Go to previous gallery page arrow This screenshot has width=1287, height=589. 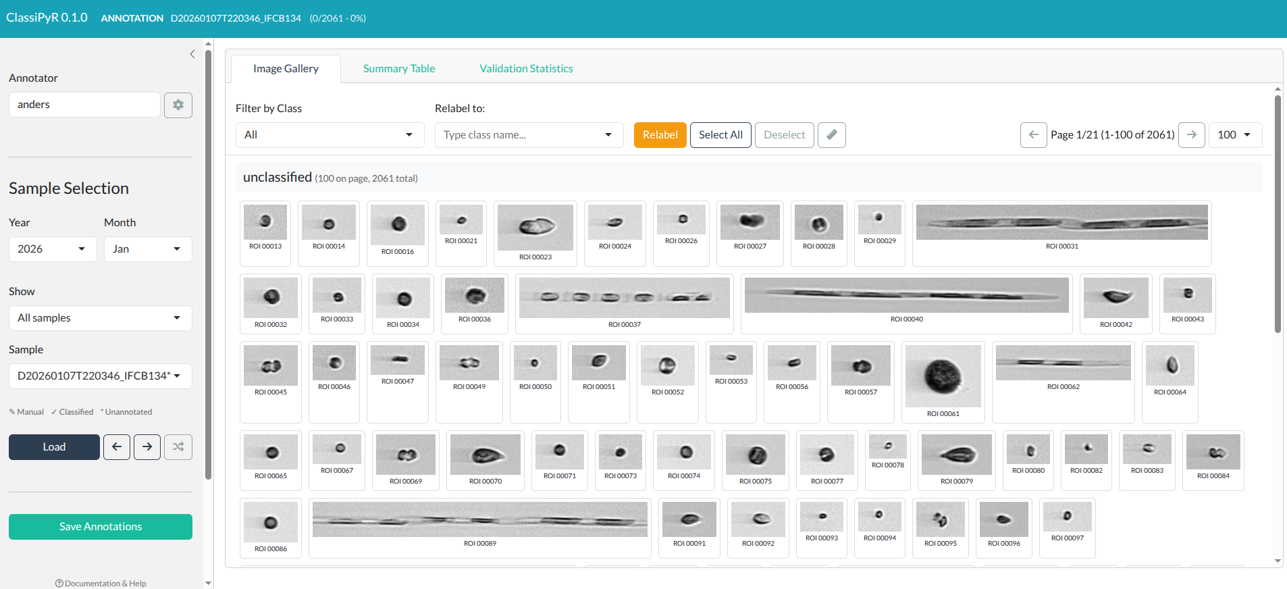point(1033,135)
